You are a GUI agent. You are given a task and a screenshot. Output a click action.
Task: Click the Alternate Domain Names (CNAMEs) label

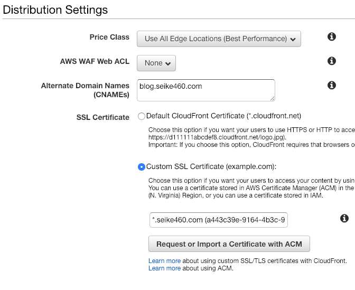tap(85, 90)
